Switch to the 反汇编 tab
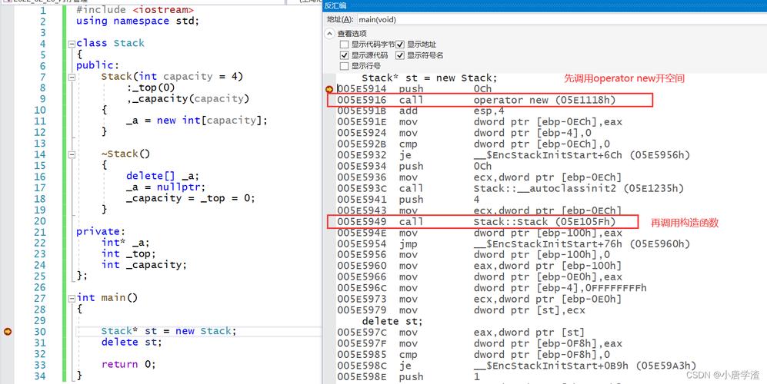 (x=335, y=5)
